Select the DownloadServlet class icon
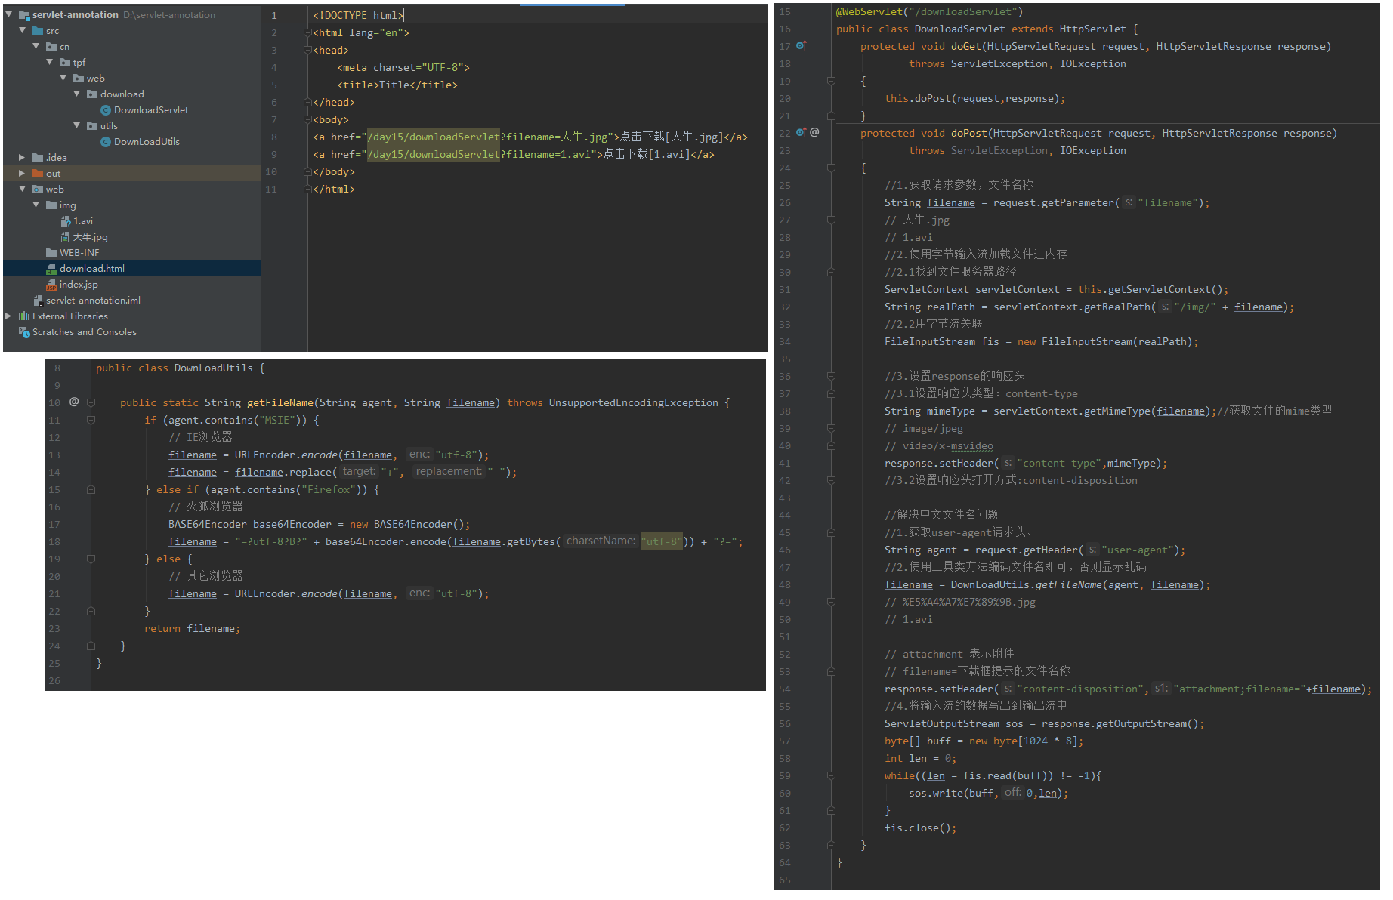Image resolution: width=1393 pixels, height=900 pixels. pyautogui.click(x=106, y=110)
